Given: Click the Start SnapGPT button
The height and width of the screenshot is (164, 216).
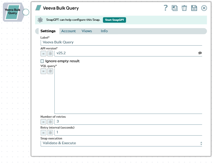Looking at the screenshot, I should (115, 20).
